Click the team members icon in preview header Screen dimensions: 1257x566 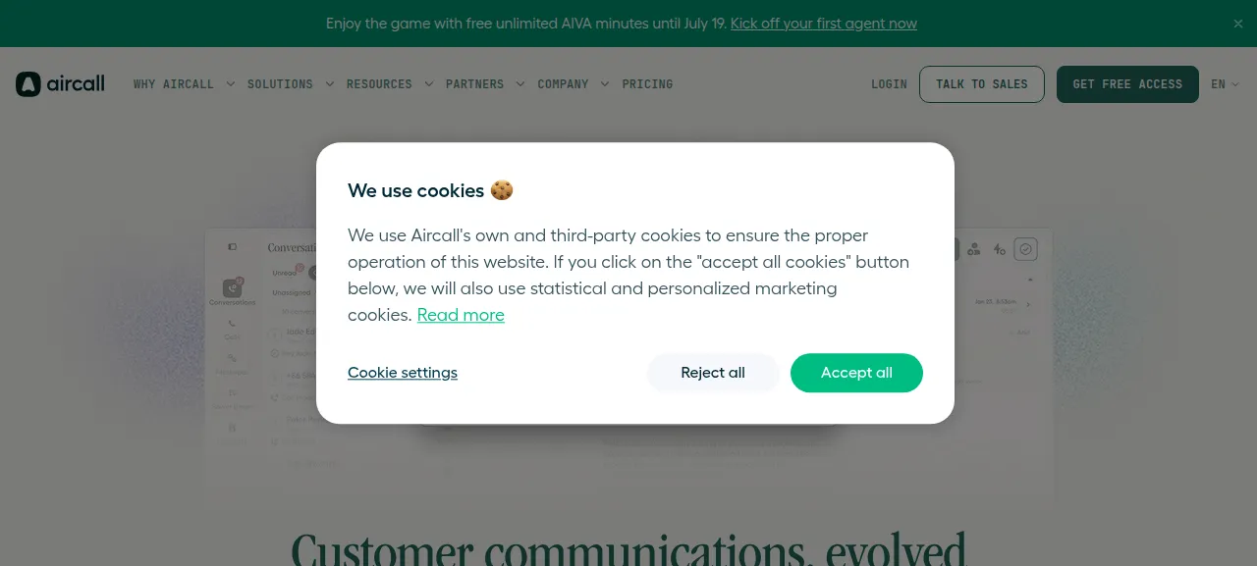click(974, 249)
